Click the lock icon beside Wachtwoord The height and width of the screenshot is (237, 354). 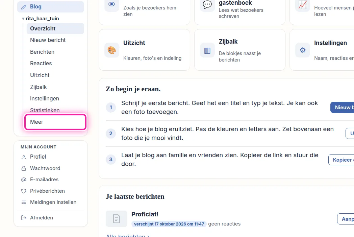click(24, 169)
